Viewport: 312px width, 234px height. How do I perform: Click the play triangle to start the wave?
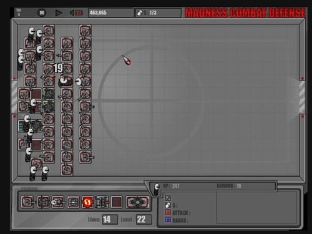(59, 13)
